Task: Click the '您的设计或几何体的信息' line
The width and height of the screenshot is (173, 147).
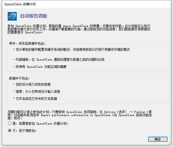Action: (x=32, y=84)
